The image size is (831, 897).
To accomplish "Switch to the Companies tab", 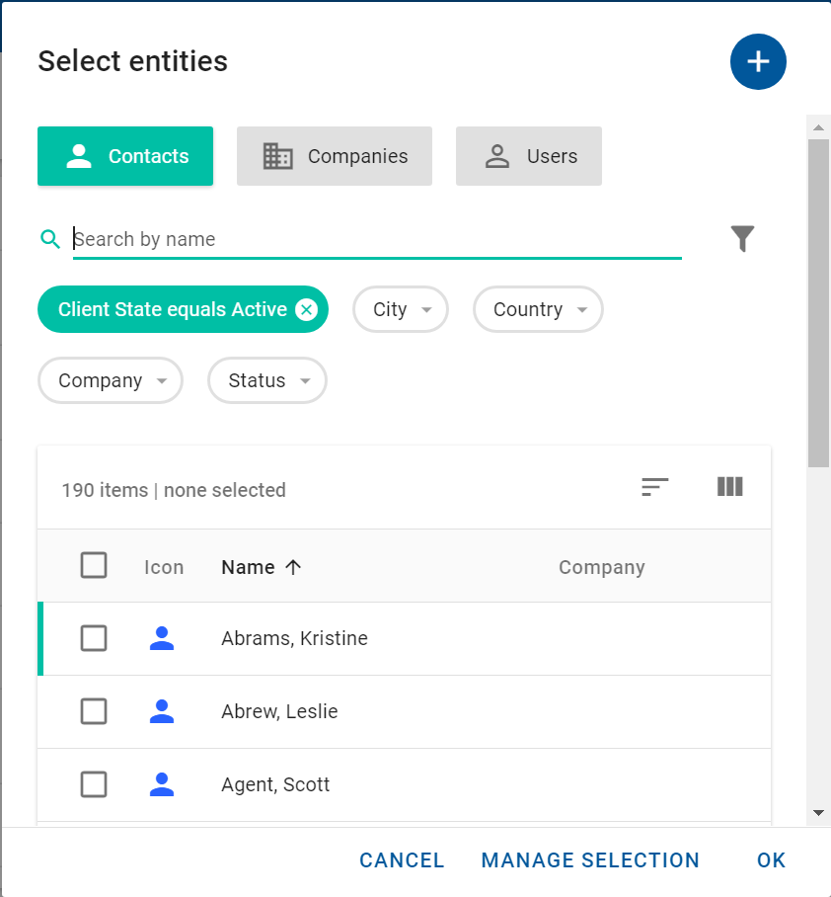I will tap(334, 155).
